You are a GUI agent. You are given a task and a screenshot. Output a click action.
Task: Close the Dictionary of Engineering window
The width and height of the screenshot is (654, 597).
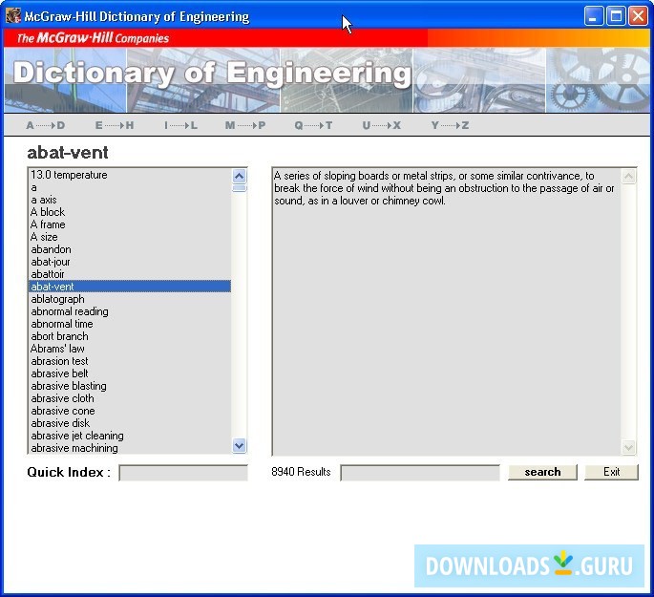click(x=638, y=16)
